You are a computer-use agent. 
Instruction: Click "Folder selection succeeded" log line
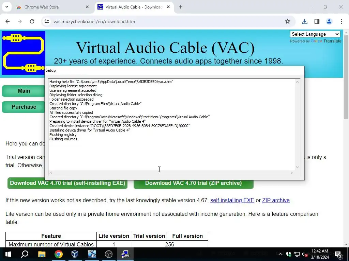pos(72,99)
